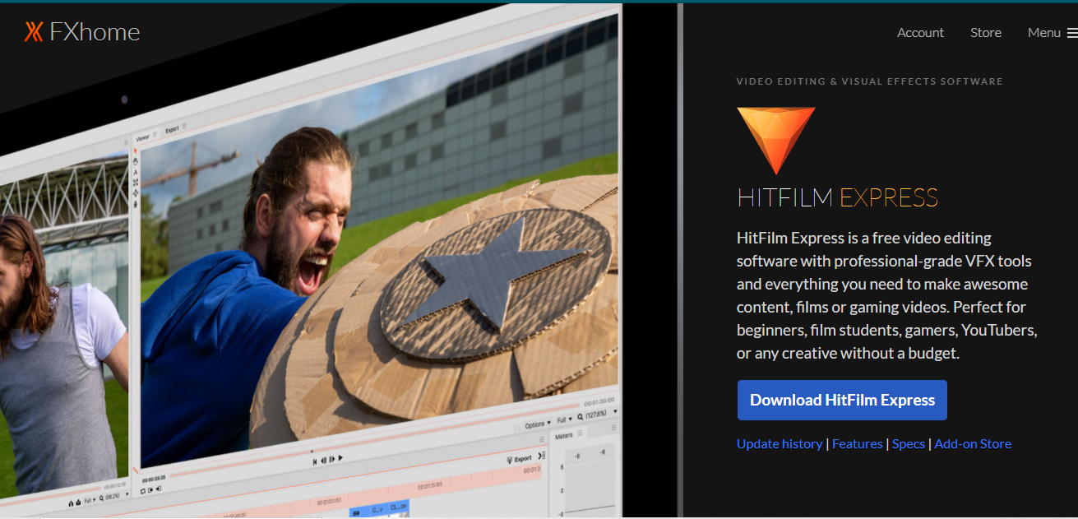Mute audio with the speaker icon
Viewport: 1078px width, 519px height.
click(158, 489)
